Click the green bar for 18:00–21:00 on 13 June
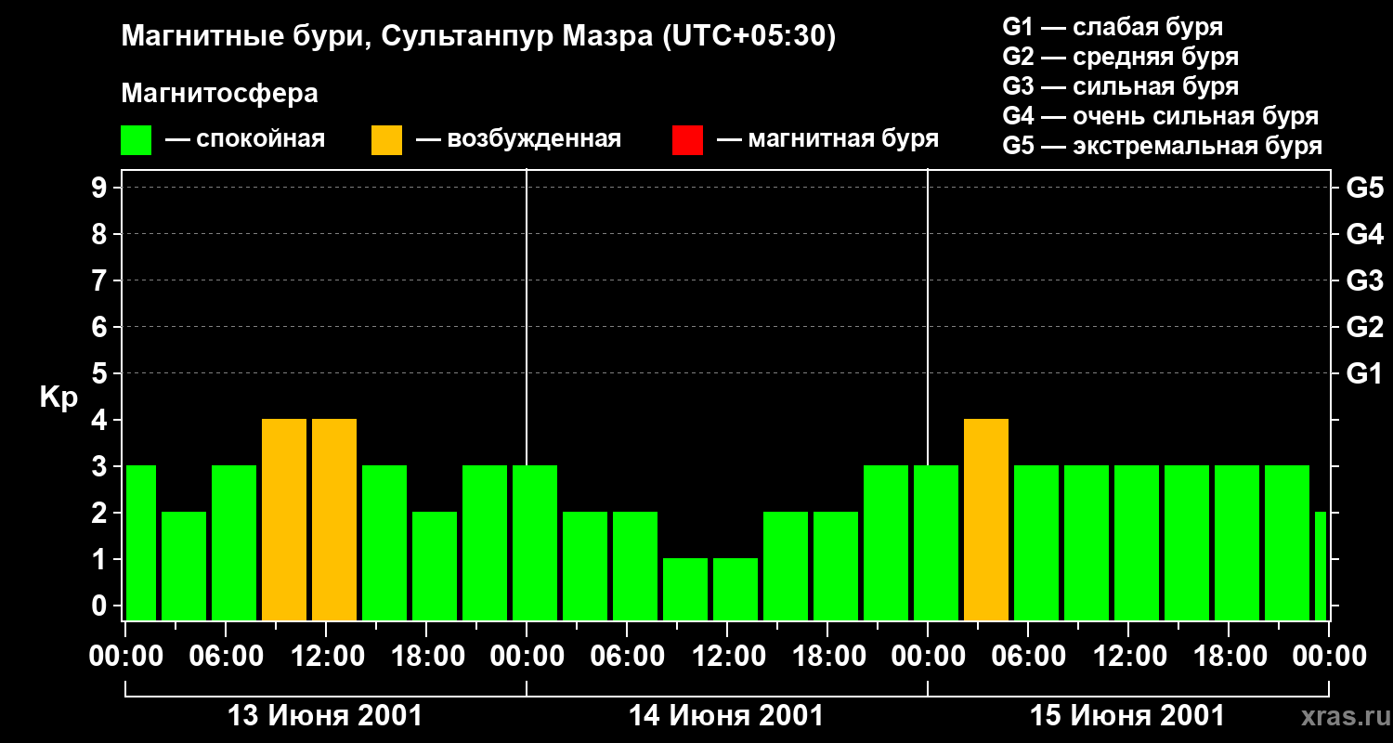 pyautogui.click(x=435, y=567)
